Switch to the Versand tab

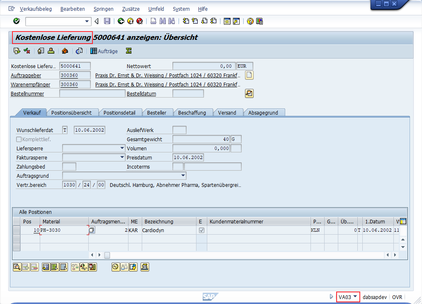click(227, 113)
